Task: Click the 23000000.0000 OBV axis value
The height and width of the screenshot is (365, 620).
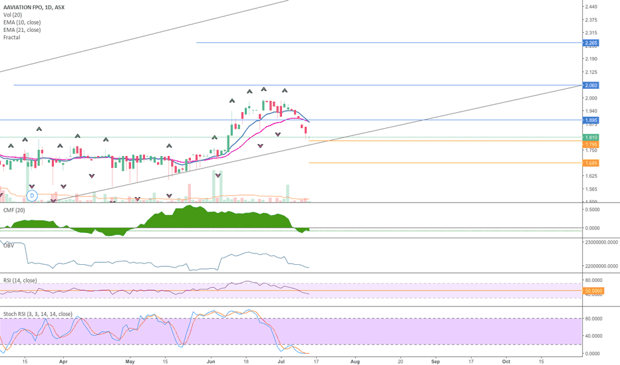Action: coord(601,242)
